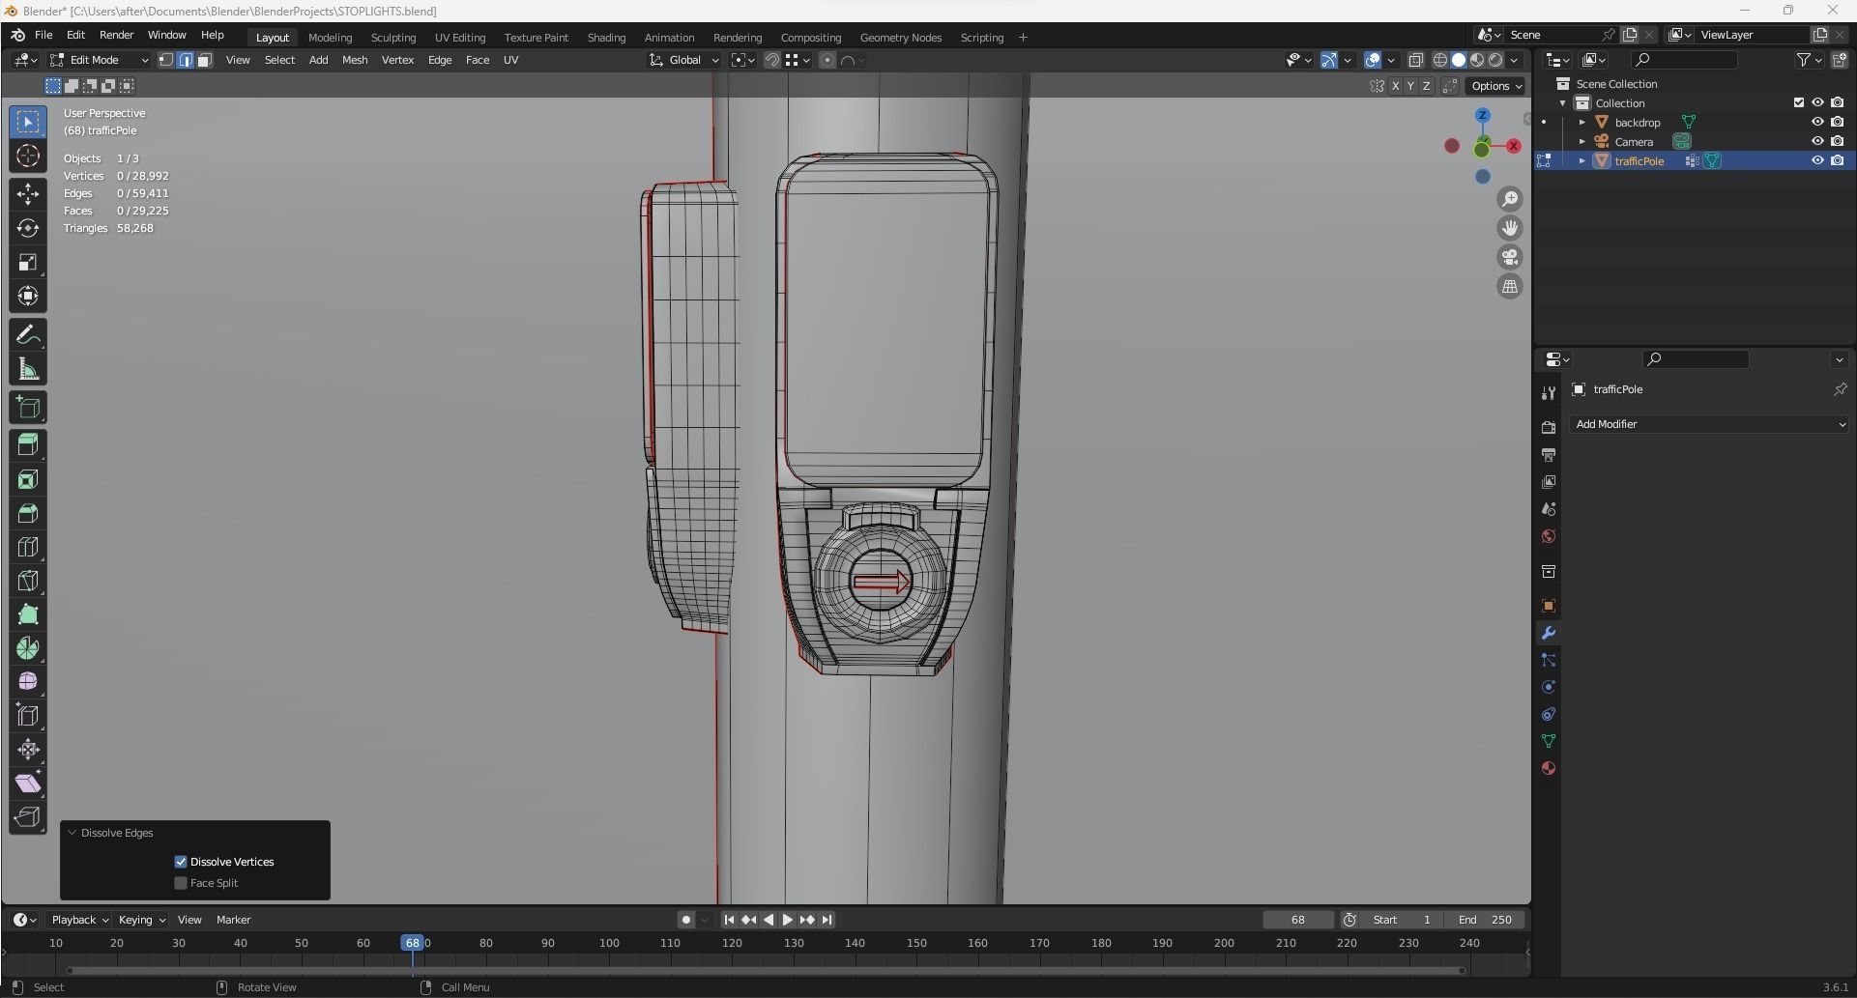The height and width of the screenshot is (998, 1857).
Task: Switch to face select mode
Action: point(204,60)
